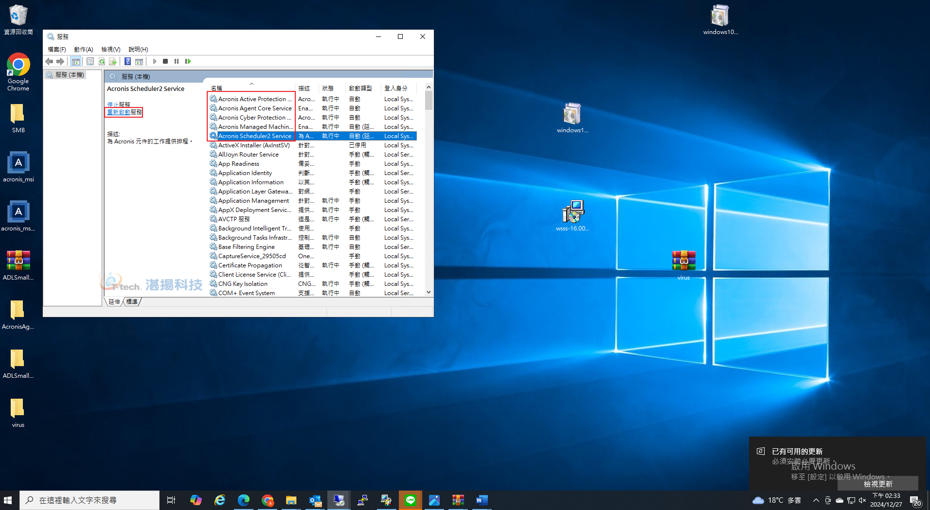The width and height of the screenshot is (930, 510).
Task: Open the 動作(A) menu
Action: pos(84,50)
